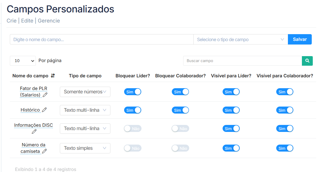The image size is (326, 172).
Task: Click the sort arrows beside Nome do campo
Action: (53, 76)
